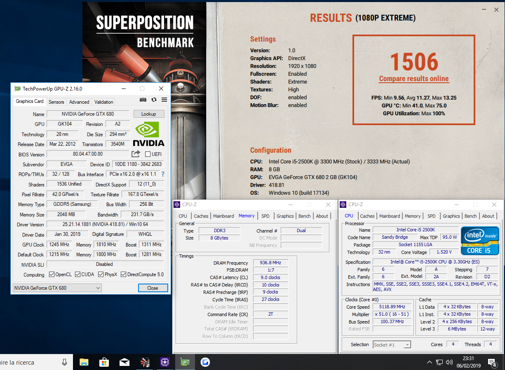
Task: Enable the UEFI checkbox in GPU-Z
Action: click(148, 154)
